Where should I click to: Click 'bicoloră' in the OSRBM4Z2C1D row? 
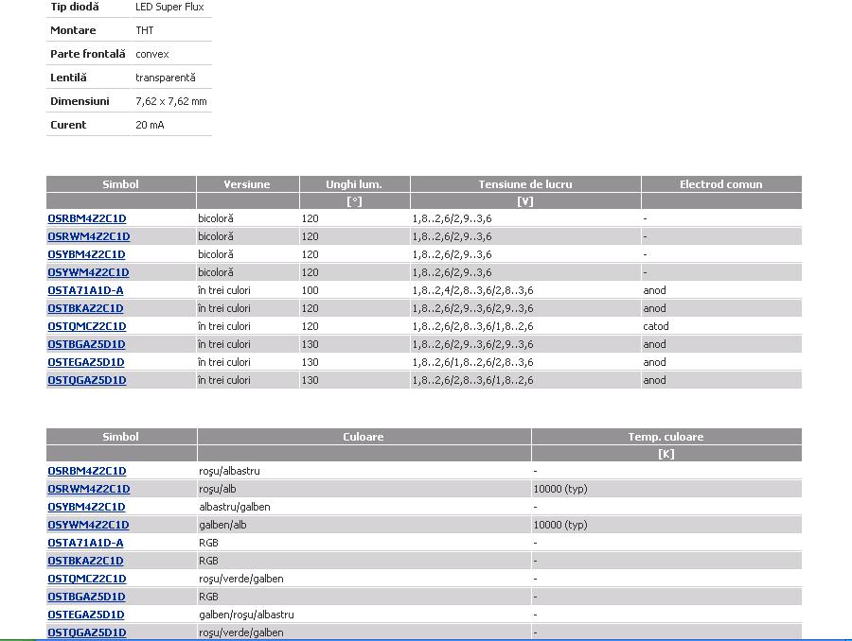click(x=215, y=218)
